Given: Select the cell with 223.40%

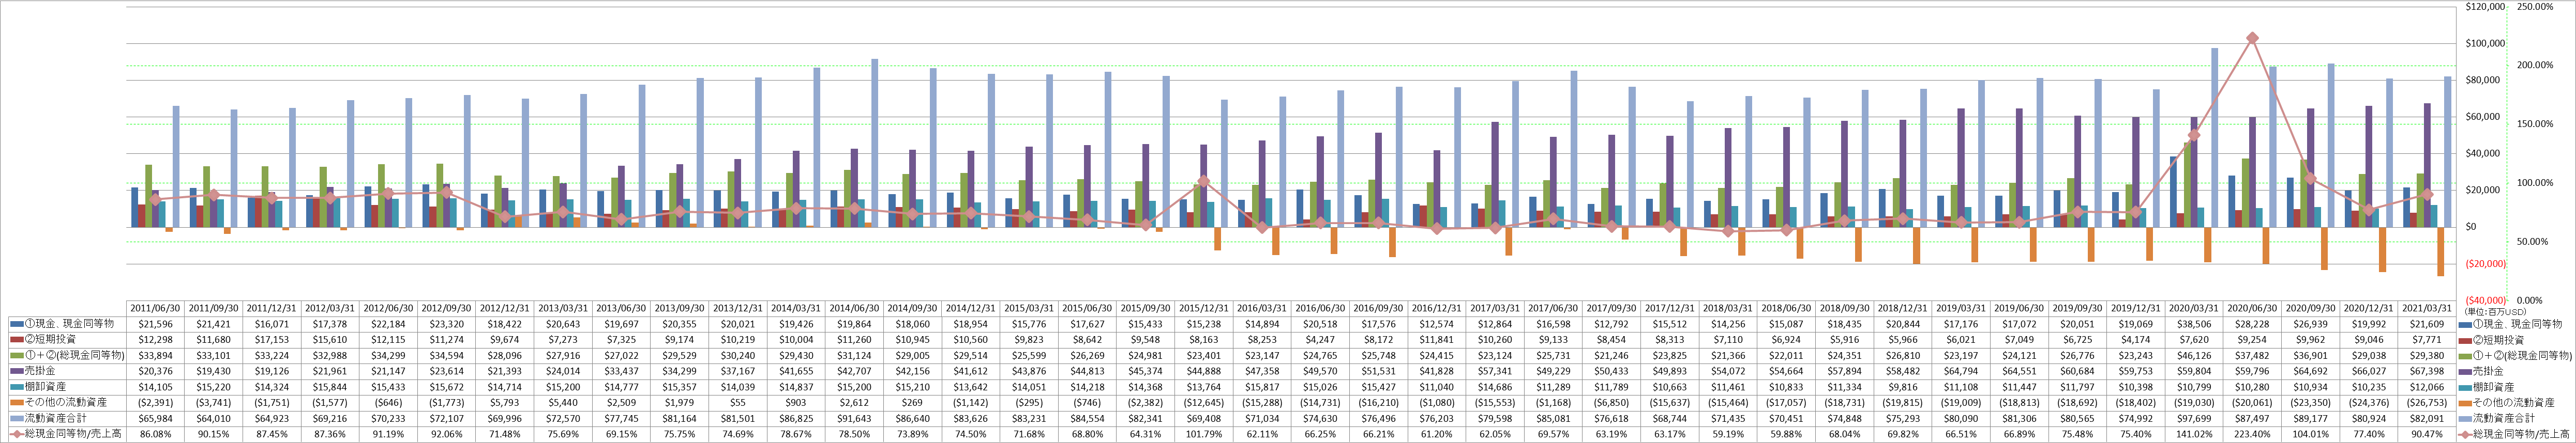Looking at the screenshot, I should (2253, 434).
